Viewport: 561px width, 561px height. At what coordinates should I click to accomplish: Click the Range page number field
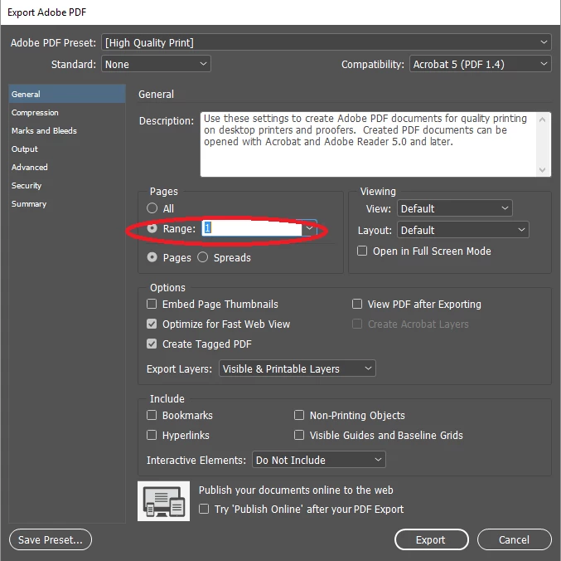coord(252,228)
